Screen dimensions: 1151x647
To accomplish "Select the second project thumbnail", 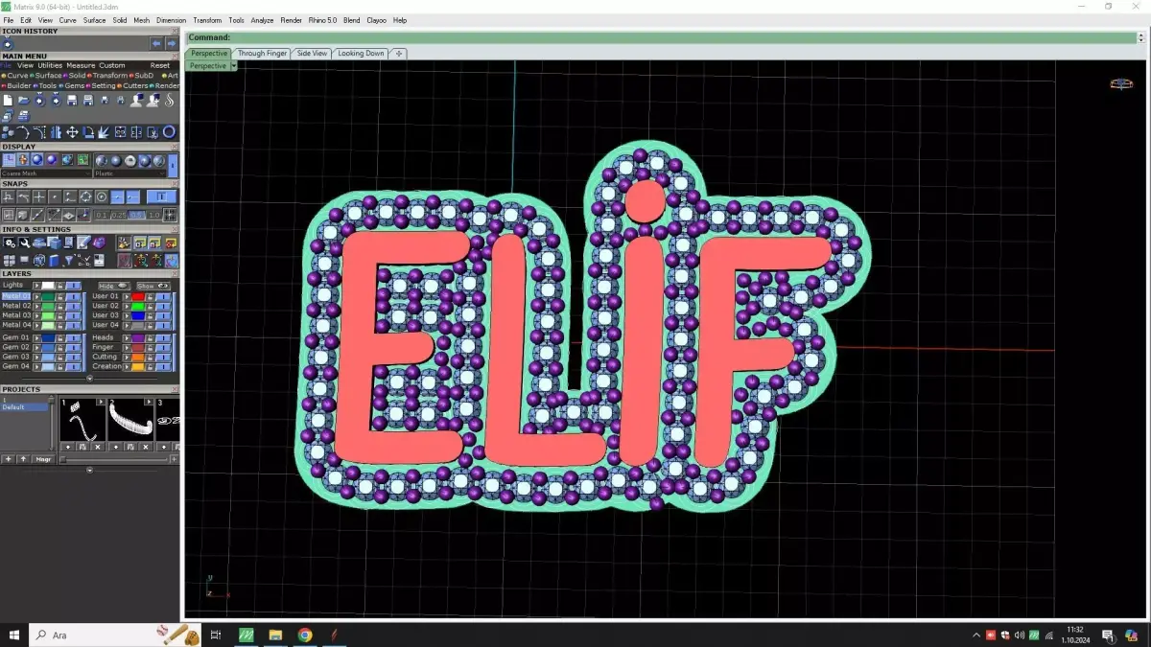I will tap(130, 420).
